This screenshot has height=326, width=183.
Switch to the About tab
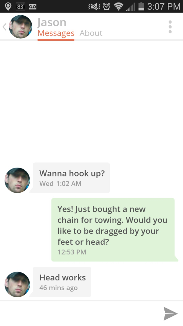point(91,33)
